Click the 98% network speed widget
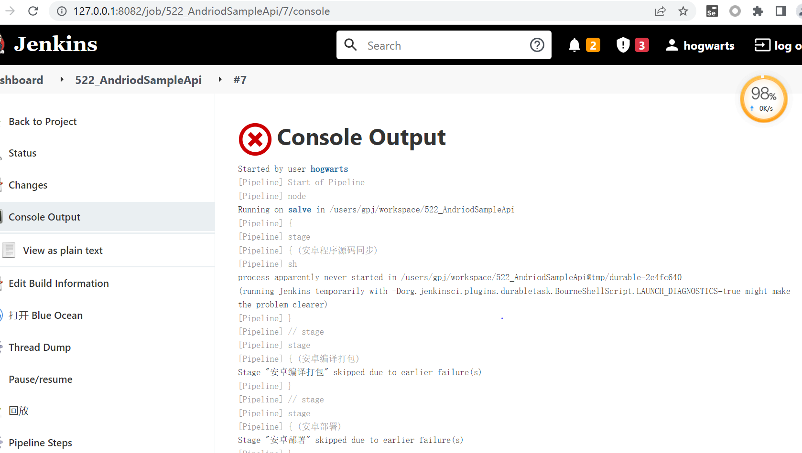The width and height of the screenshot is (802, 453). point(763,99)
